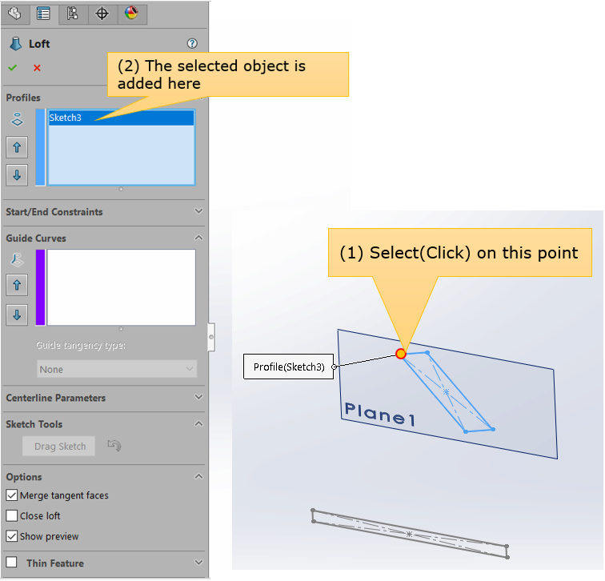This screenshot has height=581, width=605.
Task: Click the Profiles selection icon
Action: (x=17, y=119)
